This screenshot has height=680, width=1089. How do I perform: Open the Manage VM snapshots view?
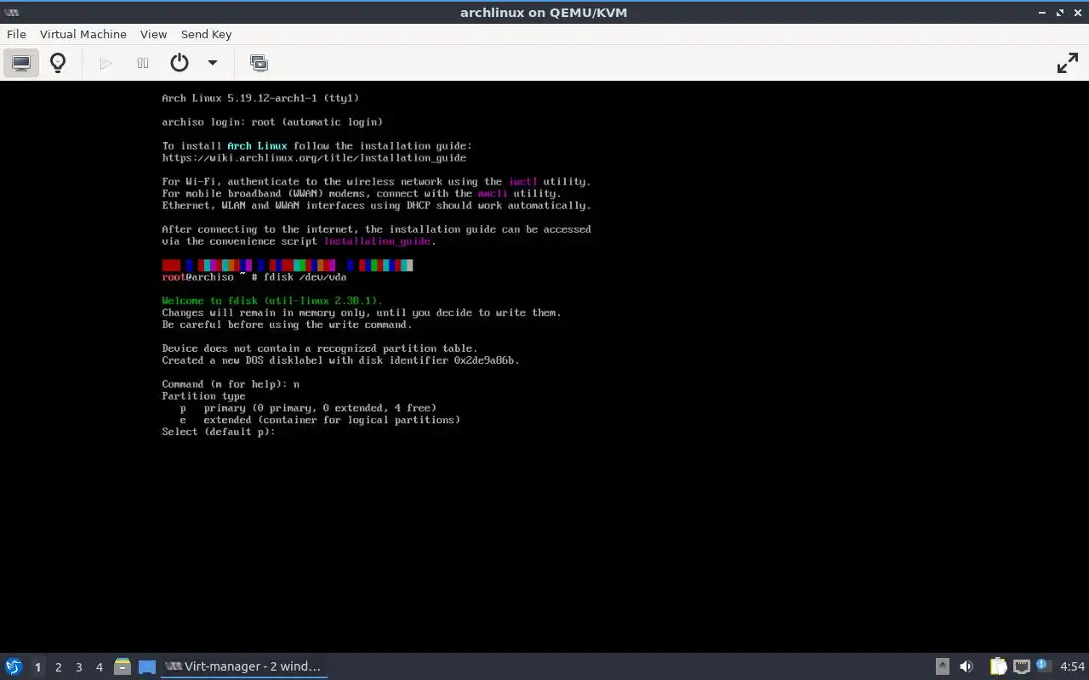coord(259,63)
